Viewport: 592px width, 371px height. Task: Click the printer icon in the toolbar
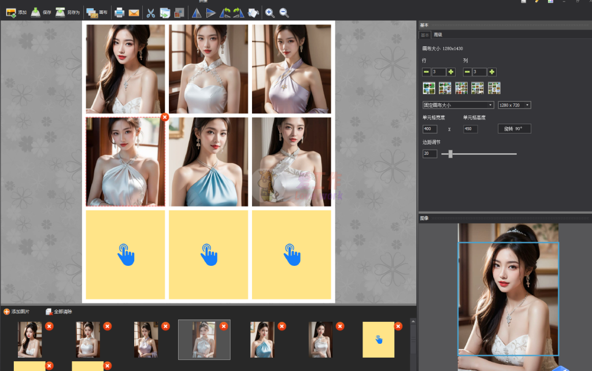click(x=119, y=12)
